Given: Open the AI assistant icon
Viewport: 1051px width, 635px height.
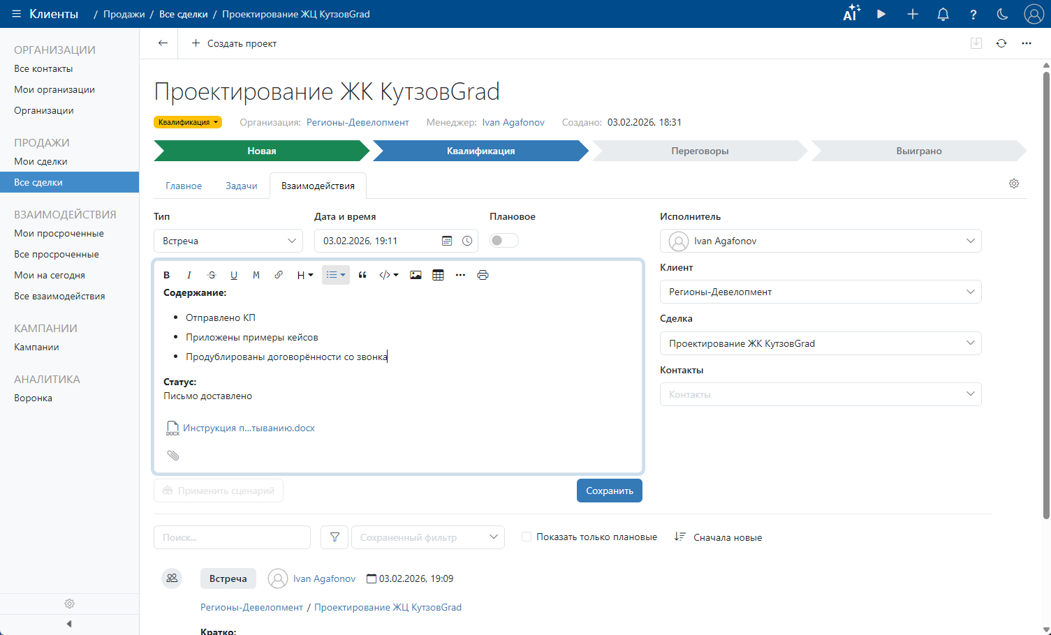Looking at the screenshot, I should (x=851, y=14).
